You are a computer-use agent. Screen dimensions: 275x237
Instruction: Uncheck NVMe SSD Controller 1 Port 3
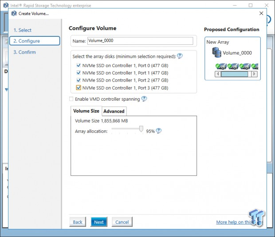[x=79, y=87]
